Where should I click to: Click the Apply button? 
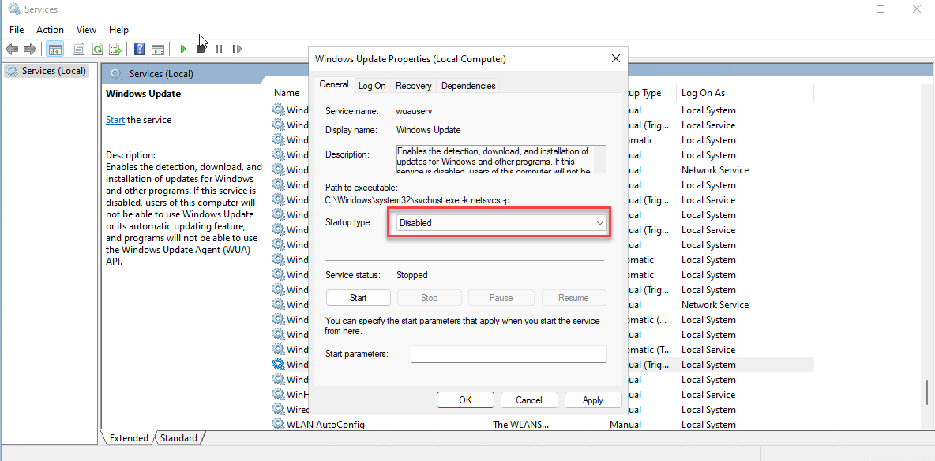pyautogui.click(x=593, y=400)
